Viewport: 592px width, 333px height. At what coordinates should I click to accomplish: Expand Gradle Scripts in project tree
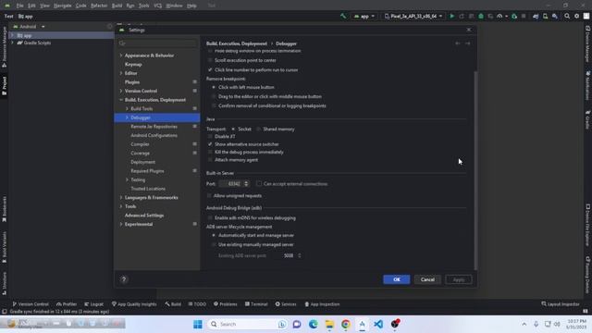pos(12,43)
